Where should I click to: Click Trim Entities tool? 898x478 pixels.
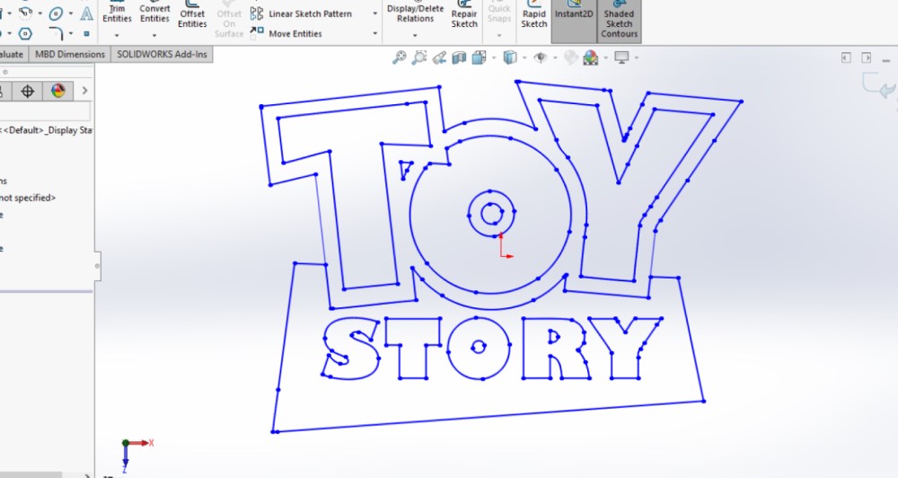tap(117, 13)
